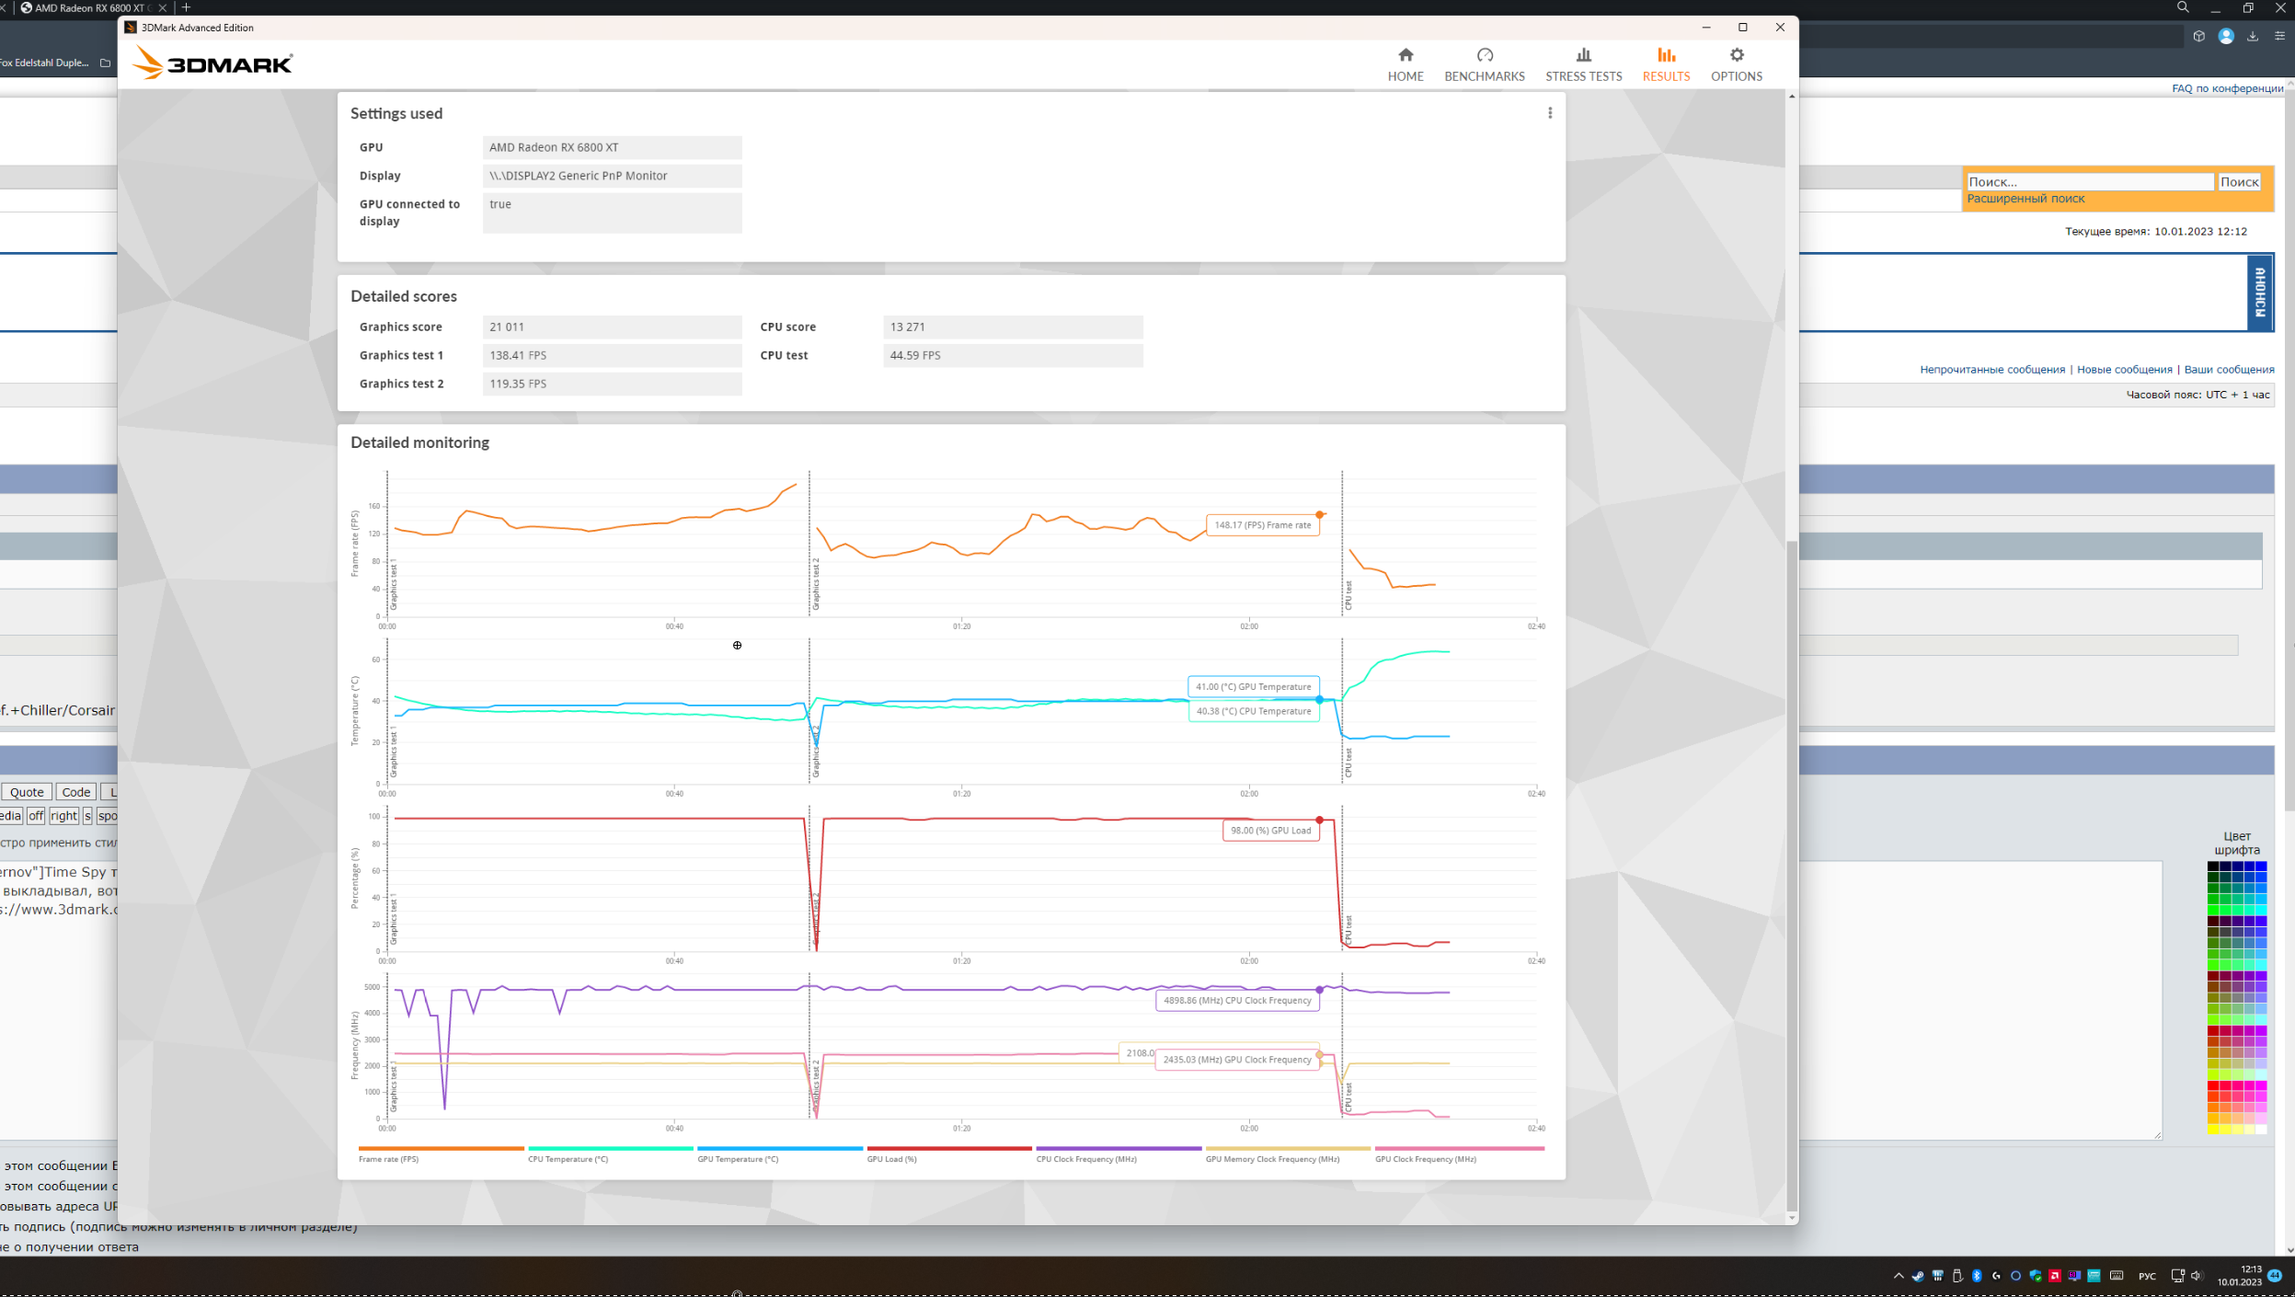Pick pure red from font color palette
Viewport: 2295px width, 1297px height.
(x=2213, y=1086)
